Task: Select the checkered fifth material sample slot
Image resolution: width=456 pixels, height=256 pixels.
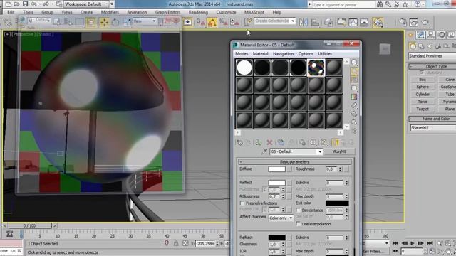Action: tap(316, 68)
